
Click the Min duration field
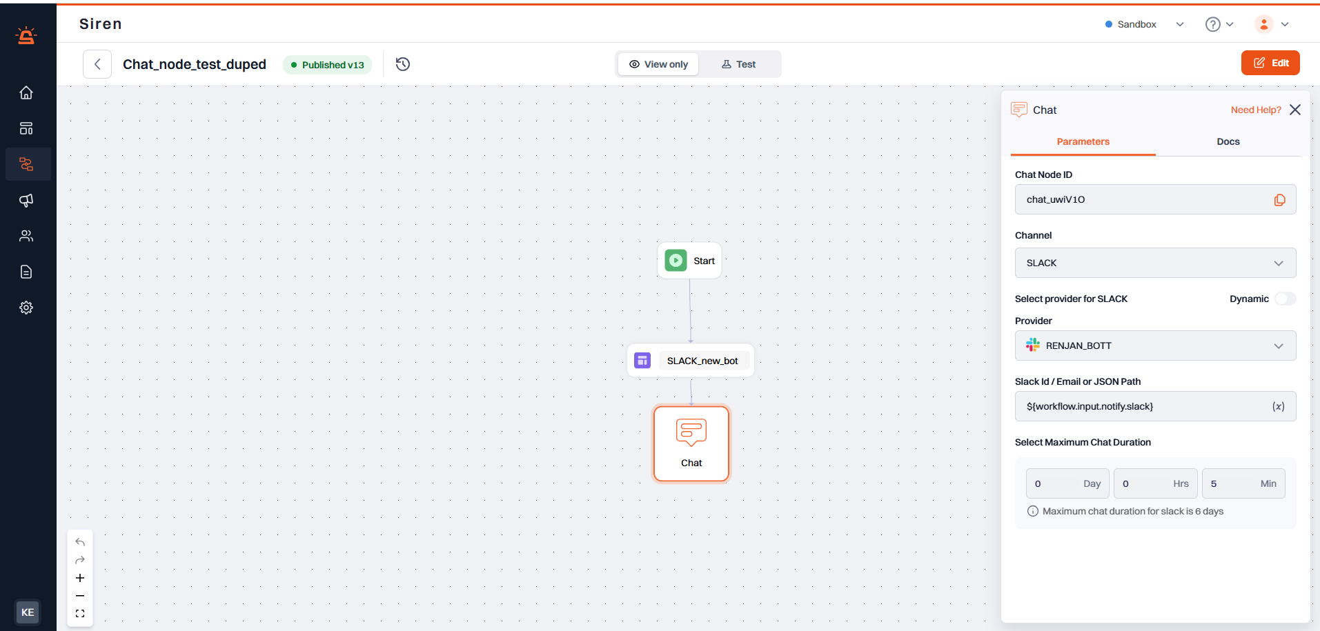point(1243,483)
